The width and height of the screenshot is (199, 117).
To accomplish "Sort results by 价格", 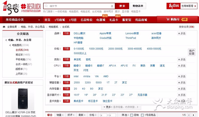I will [x=93, y=115].
